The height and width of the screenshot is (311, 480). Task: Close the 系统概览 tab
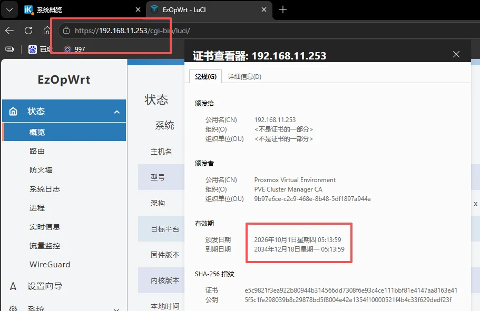click(x=138, y=10)
